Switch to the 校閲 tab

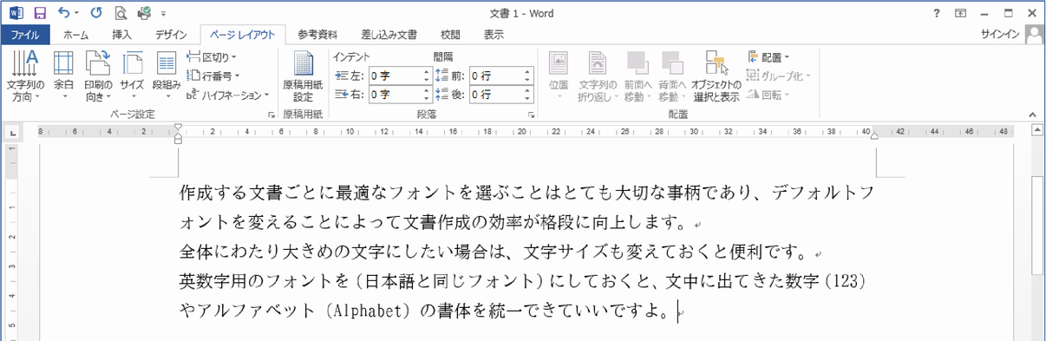[x=450, y=35]
